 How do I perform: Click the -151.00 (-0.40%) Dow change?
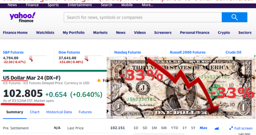tap(71, 62)
